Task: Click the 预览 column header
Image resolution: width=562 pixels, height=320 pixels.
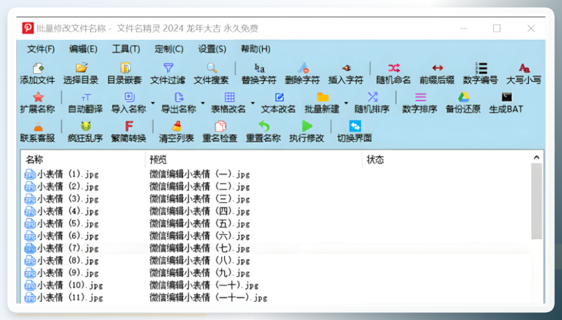Action: click(254, 159)
